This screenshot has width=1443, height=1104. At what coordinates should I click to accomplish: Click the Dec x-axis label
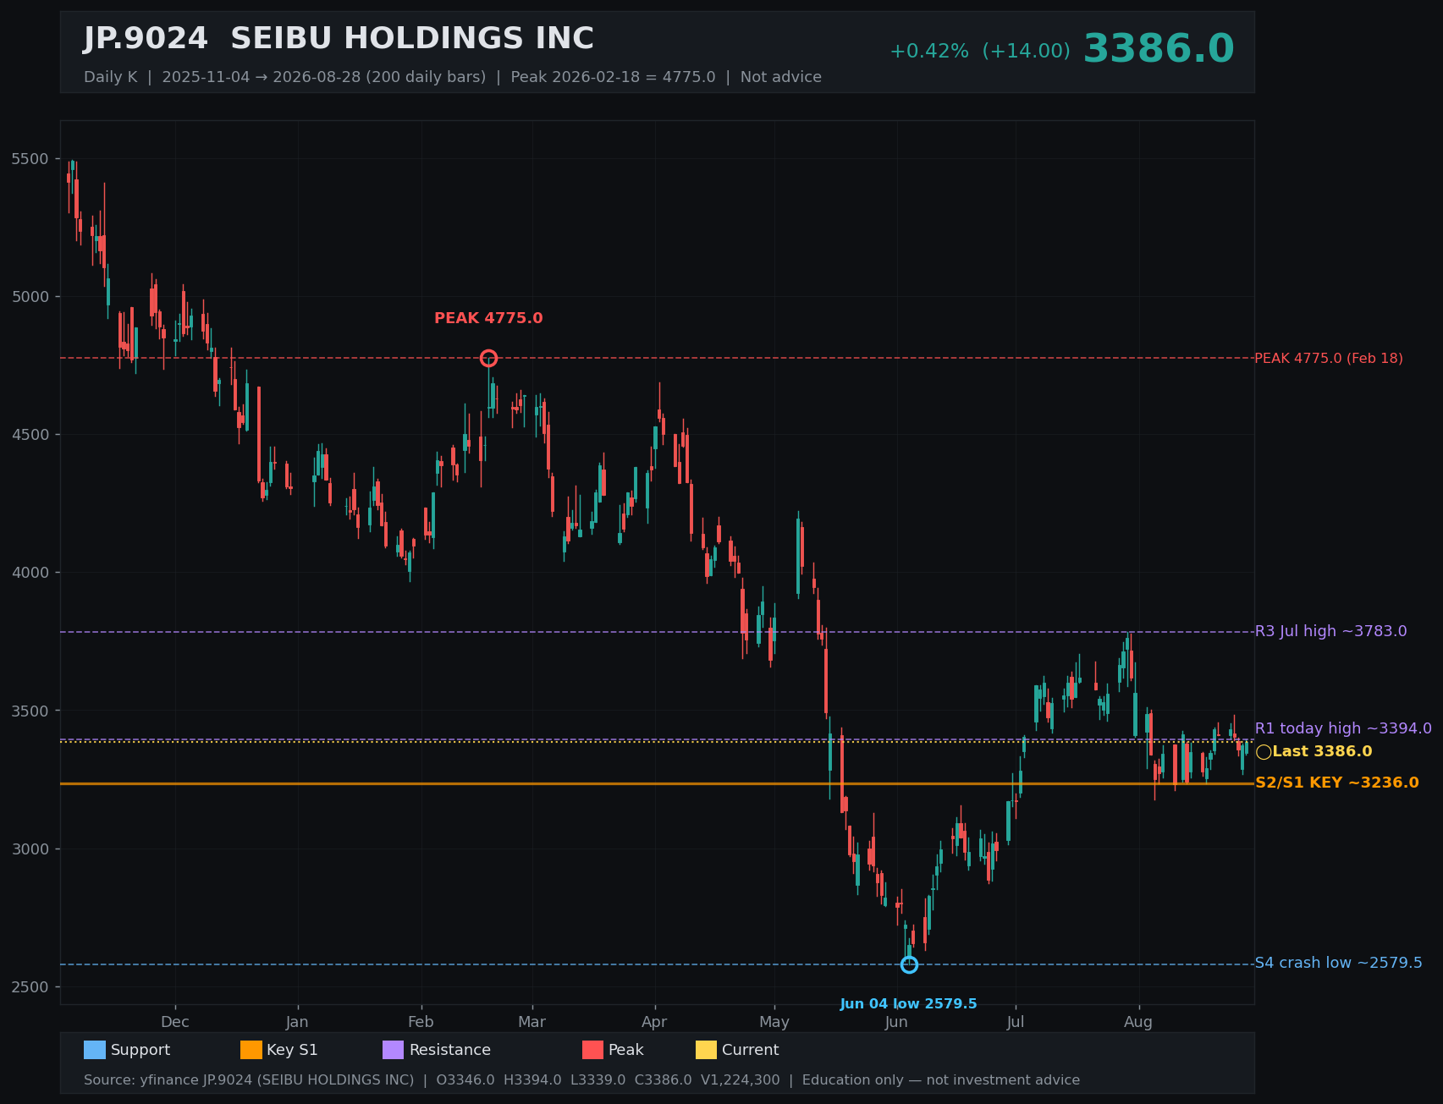(x=175, y=1022)
